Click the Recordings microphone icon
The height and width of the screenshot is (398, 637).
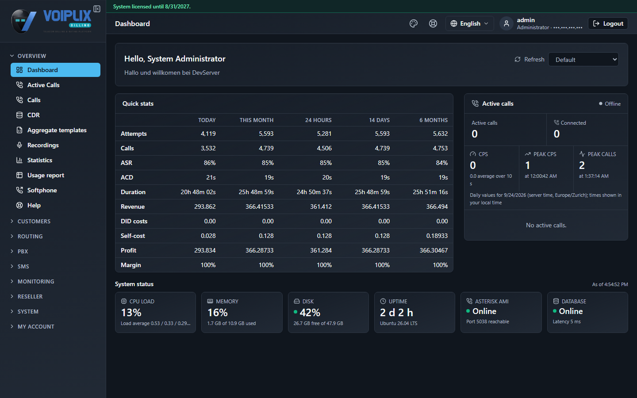19,145
